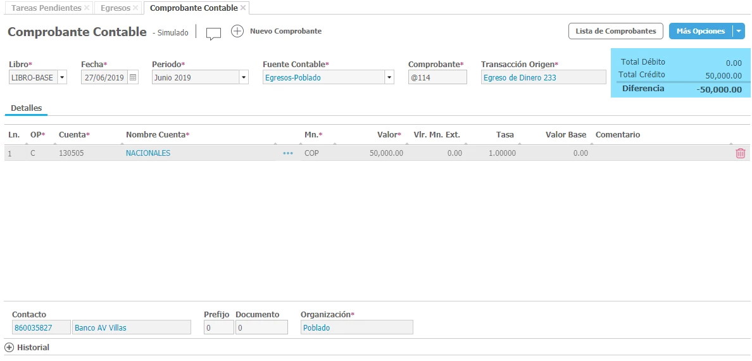Click the three dots beside NACIONALES

click(288, 153)
